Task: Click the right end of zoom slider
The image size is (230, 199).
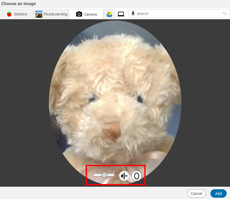Action: pos(113,175)
